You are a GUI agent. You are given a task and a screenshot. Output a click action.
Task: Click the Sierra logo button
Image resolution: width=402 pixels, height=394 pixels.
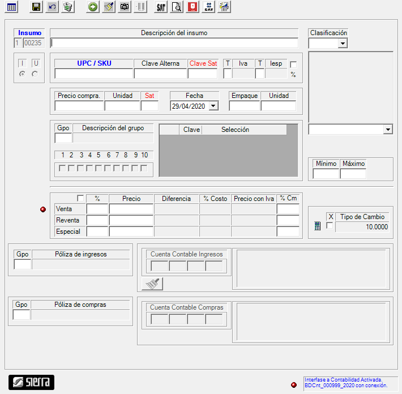click(x=32, y=382)
